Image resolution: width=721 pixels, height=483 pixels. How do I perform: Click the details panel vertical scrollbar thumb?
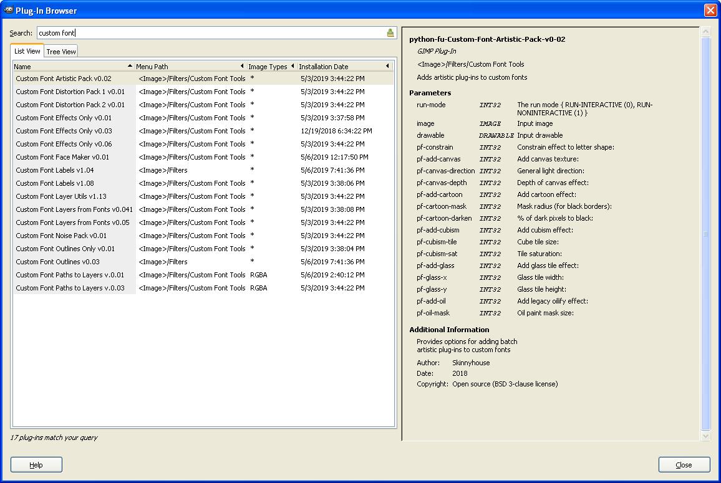705,234
